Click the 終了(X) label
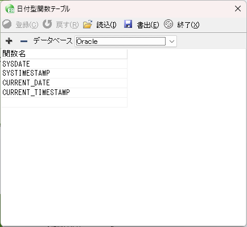 point(188,24)
